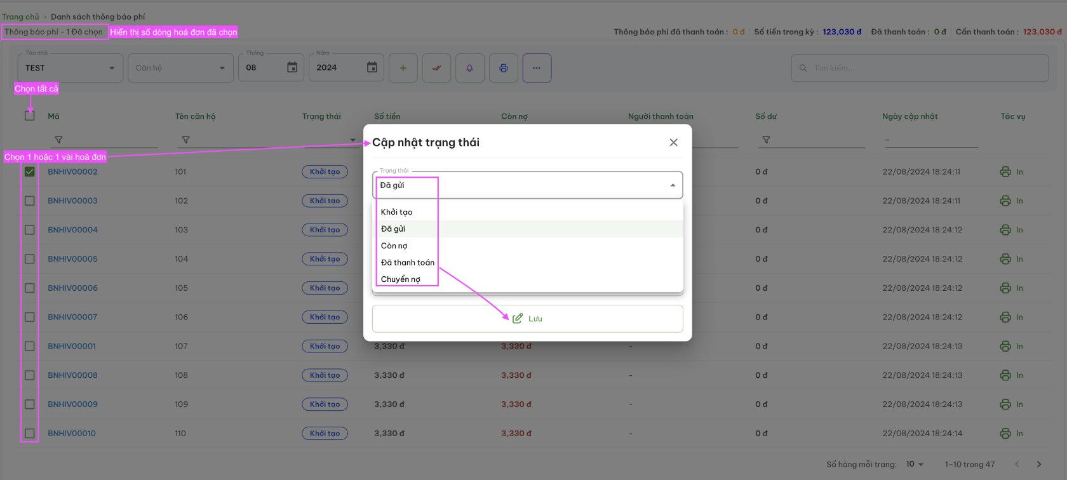Viewport: 1067px width, 480px height.
Task: Open the calendar icon in Tháng field
Action: (292, 67)
